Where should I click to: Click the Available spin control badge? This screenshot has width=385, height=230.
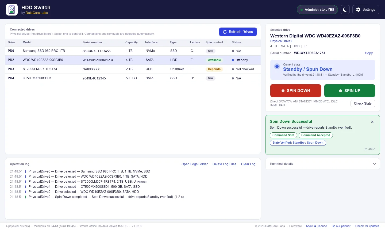point(214,60)
